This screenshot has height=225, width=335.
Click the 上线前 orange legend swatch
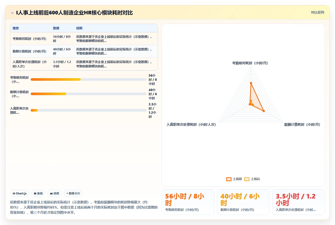click(x=229, y=179)
